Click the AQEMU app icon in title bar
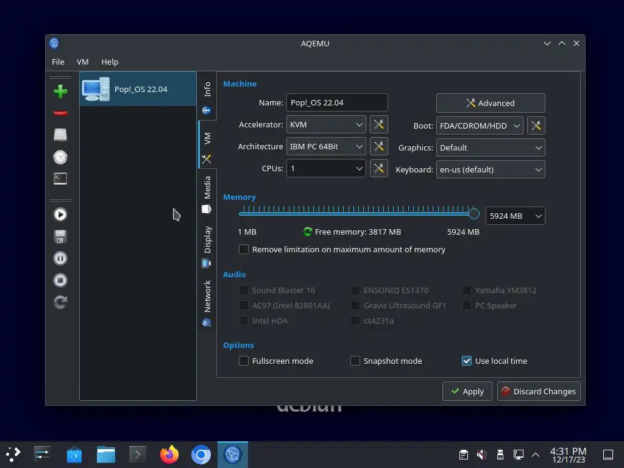The width and height of the screenshot is (624, 468). pyautogui.click(x=54, y=43)
